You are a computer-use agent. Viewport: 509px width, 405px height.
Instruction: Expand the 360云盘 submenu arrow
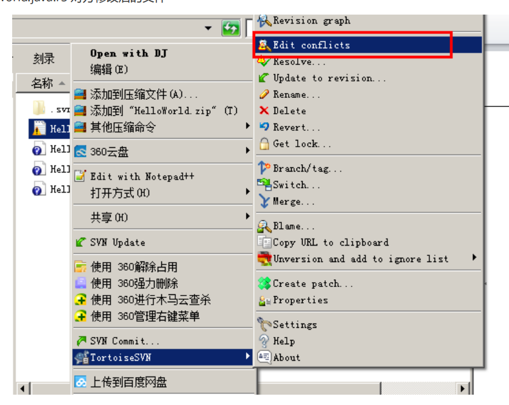pos(248,150)
